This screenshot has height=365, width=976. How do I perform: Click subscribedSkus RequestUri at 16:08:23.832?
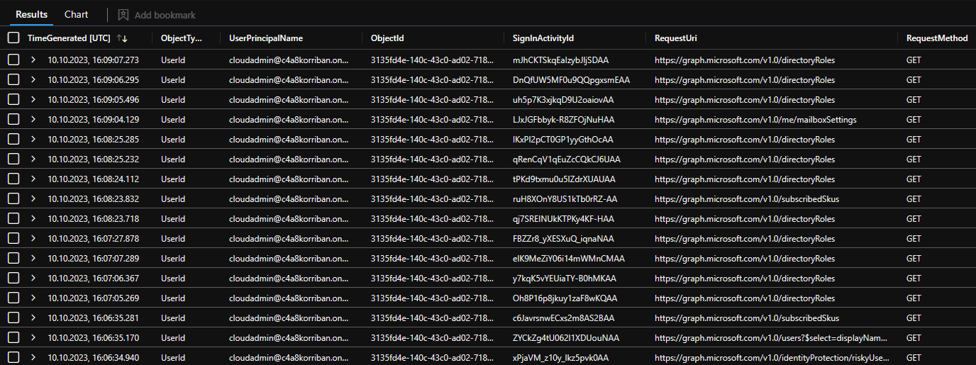tap(747, 199)
